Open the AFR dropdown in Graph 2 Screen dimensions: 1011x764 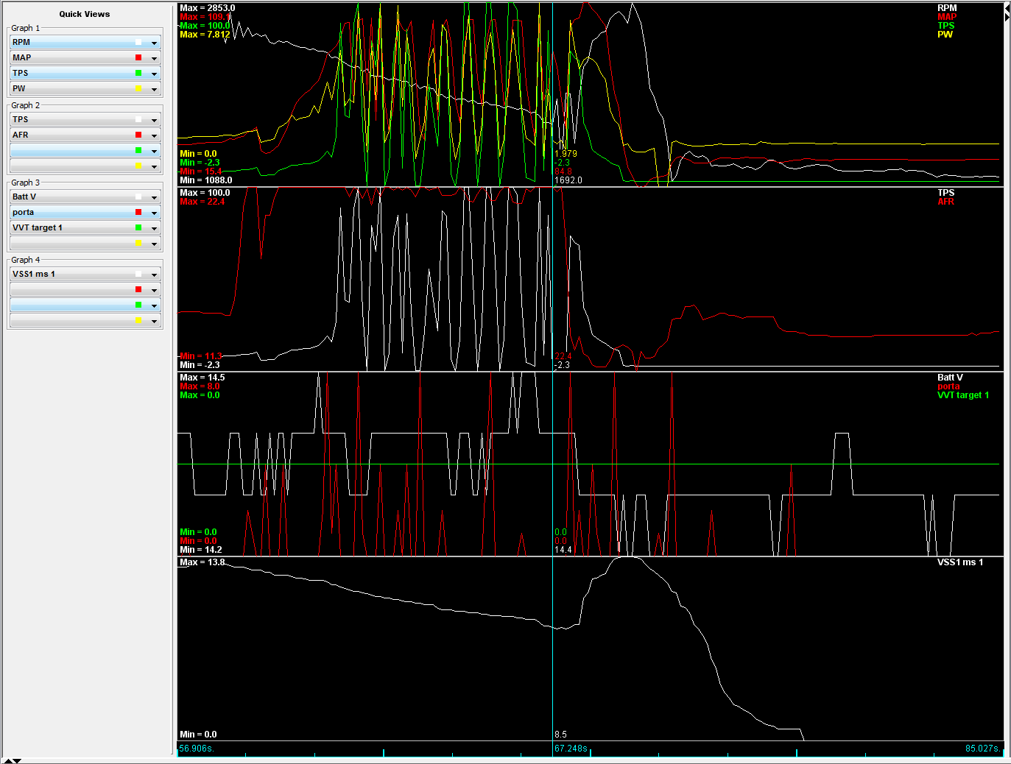point(154,135)
